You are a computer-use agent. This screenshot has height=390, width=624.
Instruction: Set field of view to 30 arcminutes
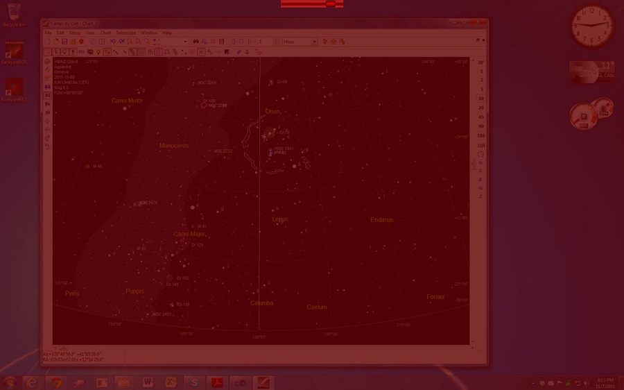pyautogui.click(x=481, y=62)
